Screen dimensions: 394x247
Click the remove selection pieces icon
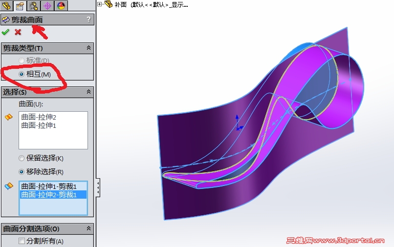8,186
